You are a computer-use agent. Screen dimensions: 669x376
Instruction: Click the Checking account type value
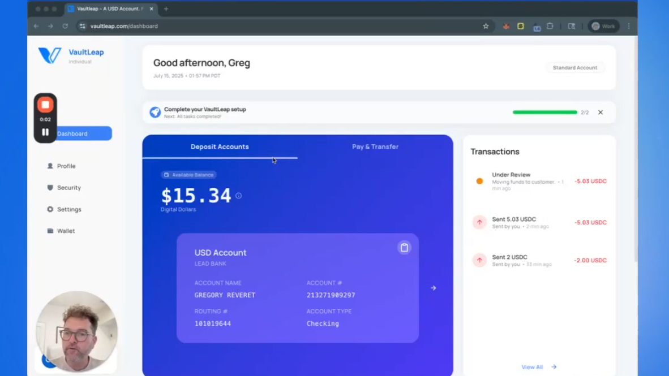pos(323,323)
